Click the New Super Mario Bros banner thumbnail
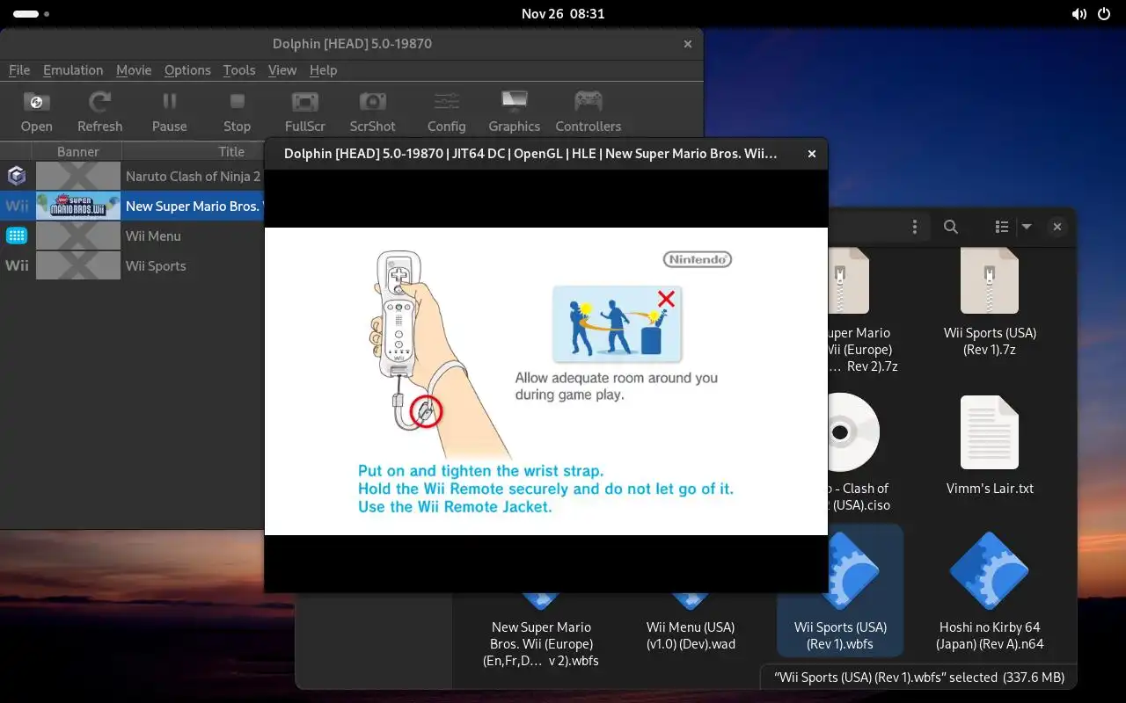This screenshot has width=1126, height=703. (x=78, y=207)
